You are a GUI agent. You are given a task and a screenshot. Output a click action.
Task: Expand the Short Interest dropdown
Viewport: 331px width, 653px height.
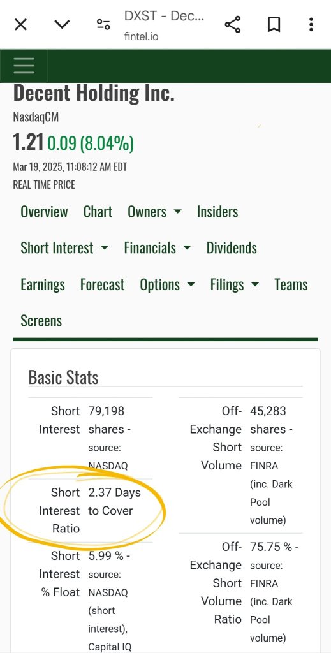[64, 248]
